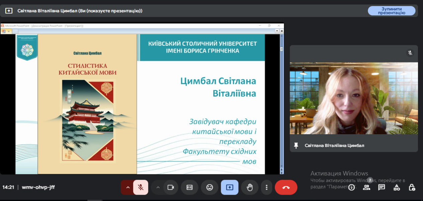The height and width of the screenshot is (201, 423).
Task: Hang up with the red end call button
Action: click(x=286, y=187)
